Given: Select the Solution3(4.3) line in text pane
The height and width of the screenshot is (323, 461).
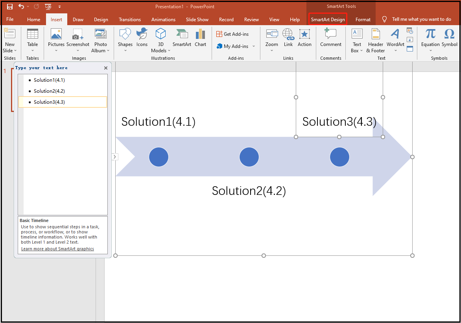Looking at the screenshot, I should click(50, 102).
